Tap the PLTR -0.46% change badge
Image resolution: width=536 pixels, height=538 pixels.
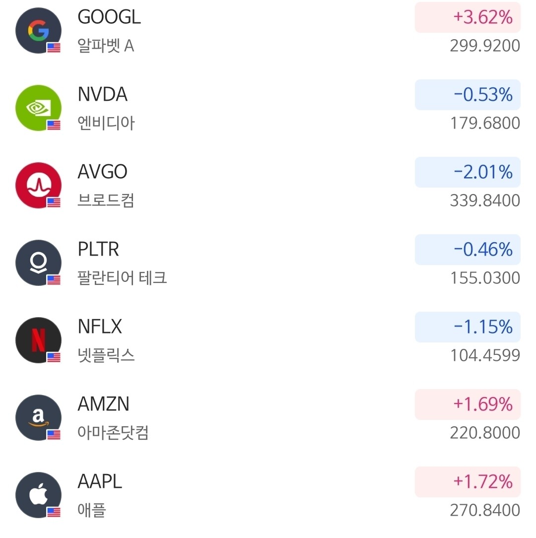coord(468,250)
